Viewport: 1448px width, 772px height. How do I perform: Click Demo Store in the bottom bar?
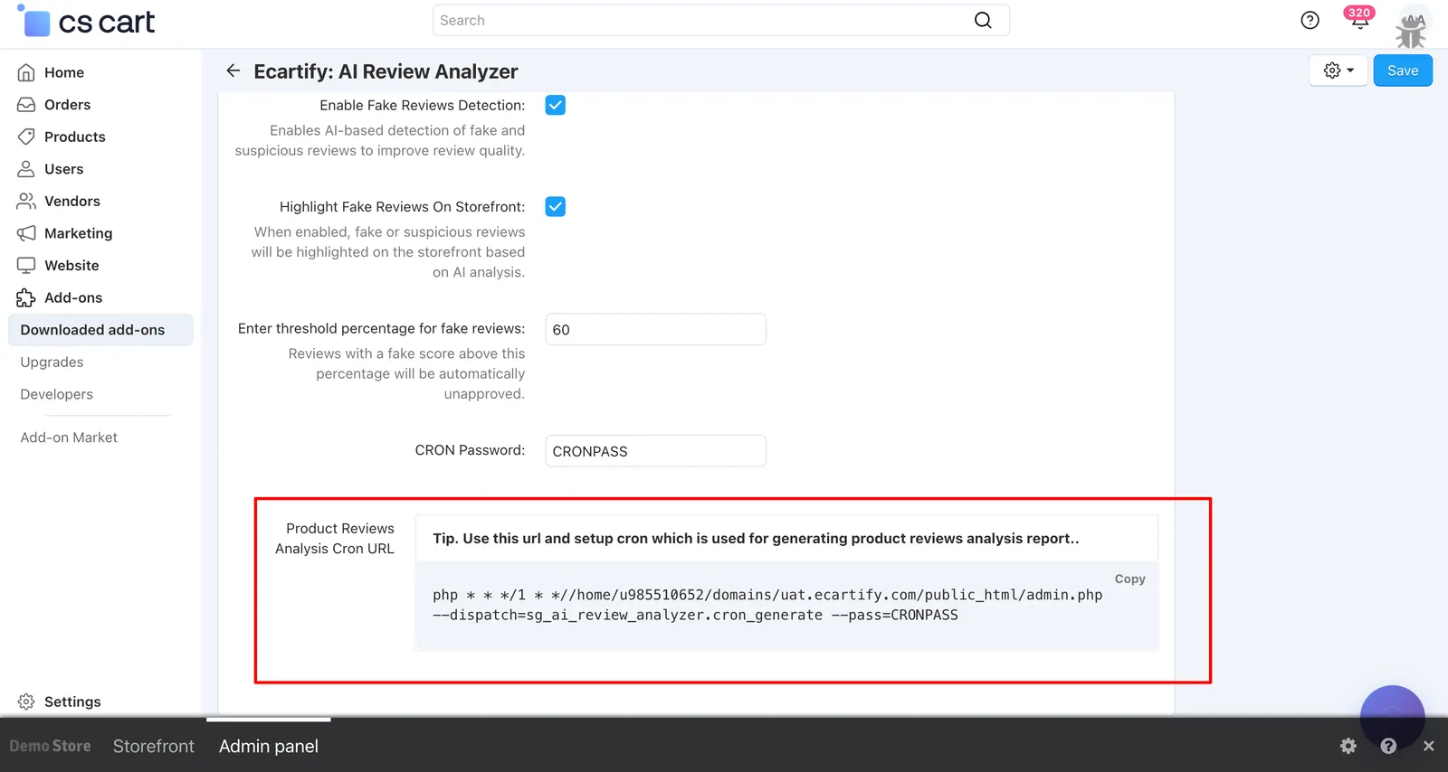[x=51, y=746]
